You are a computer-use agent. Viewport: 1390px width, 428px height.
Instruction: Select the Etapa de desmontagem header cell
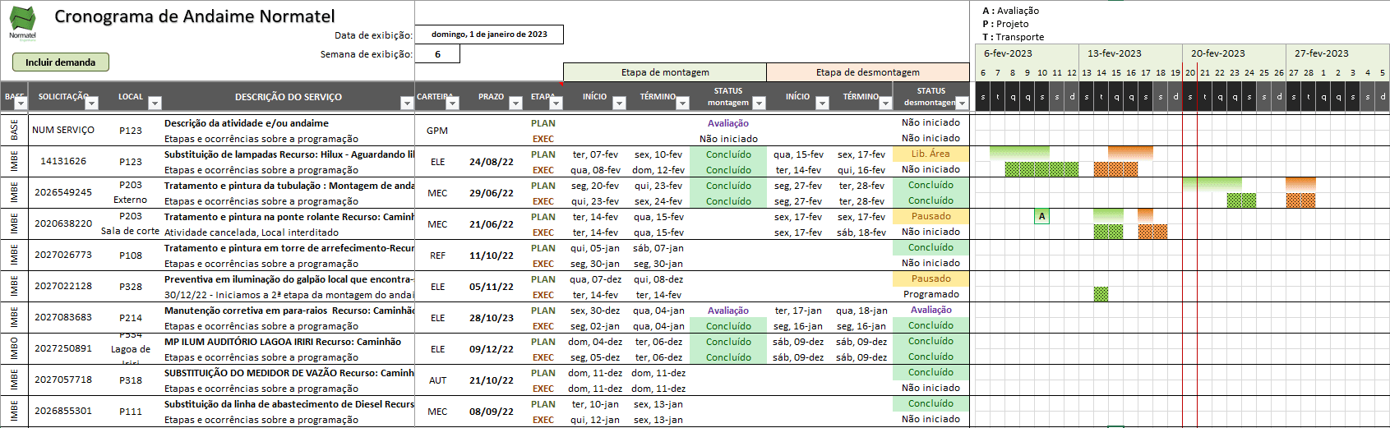(x=868, y=72)
